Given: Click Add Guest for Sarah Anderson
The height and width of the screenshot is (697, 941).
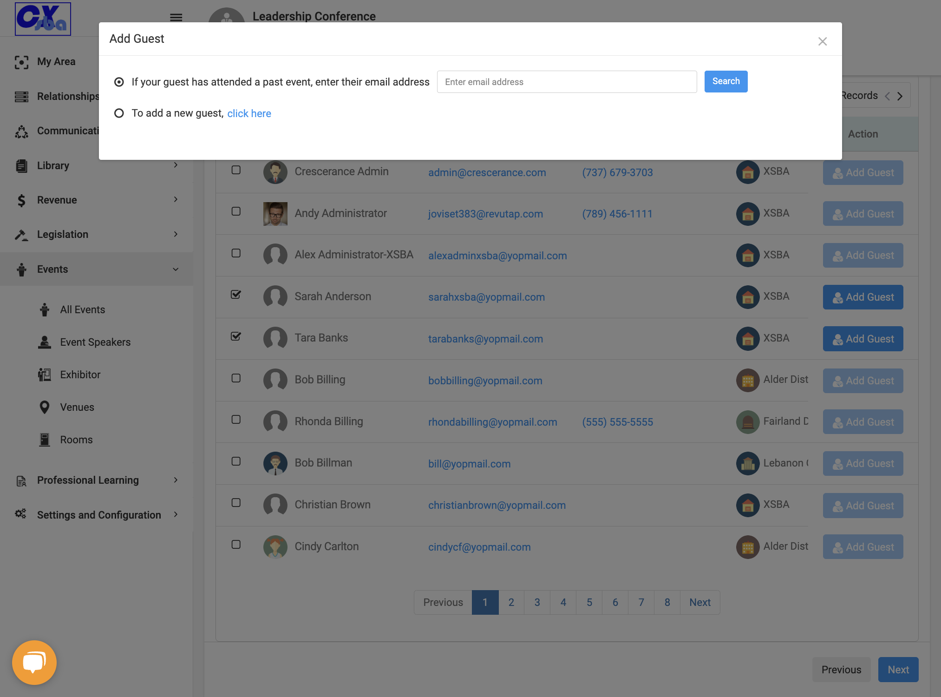Looking at the screenshot, I should click(x=863, y=297).
